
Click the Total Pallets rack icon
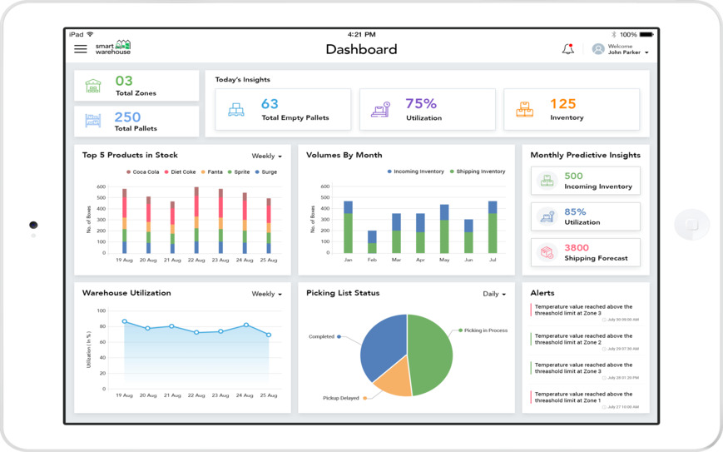click(93, 122)
